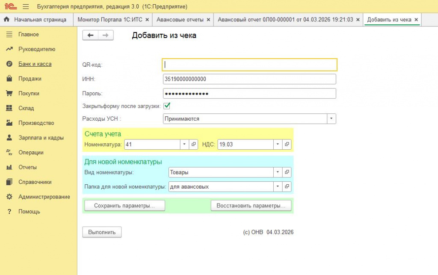438x275 pixels.
Task: Open the Вид номенклатуры Товары form icon
Action: [x=287, y=172]
